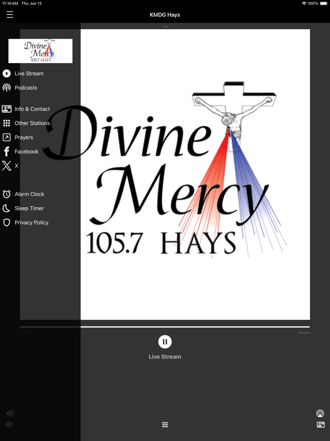
Task: Open Privacy Policy link
Action: pyautogui.click(x=32, y=222)
